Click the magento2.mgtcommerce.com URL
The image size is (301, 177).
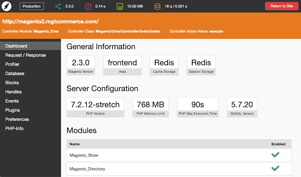[50, 21]
